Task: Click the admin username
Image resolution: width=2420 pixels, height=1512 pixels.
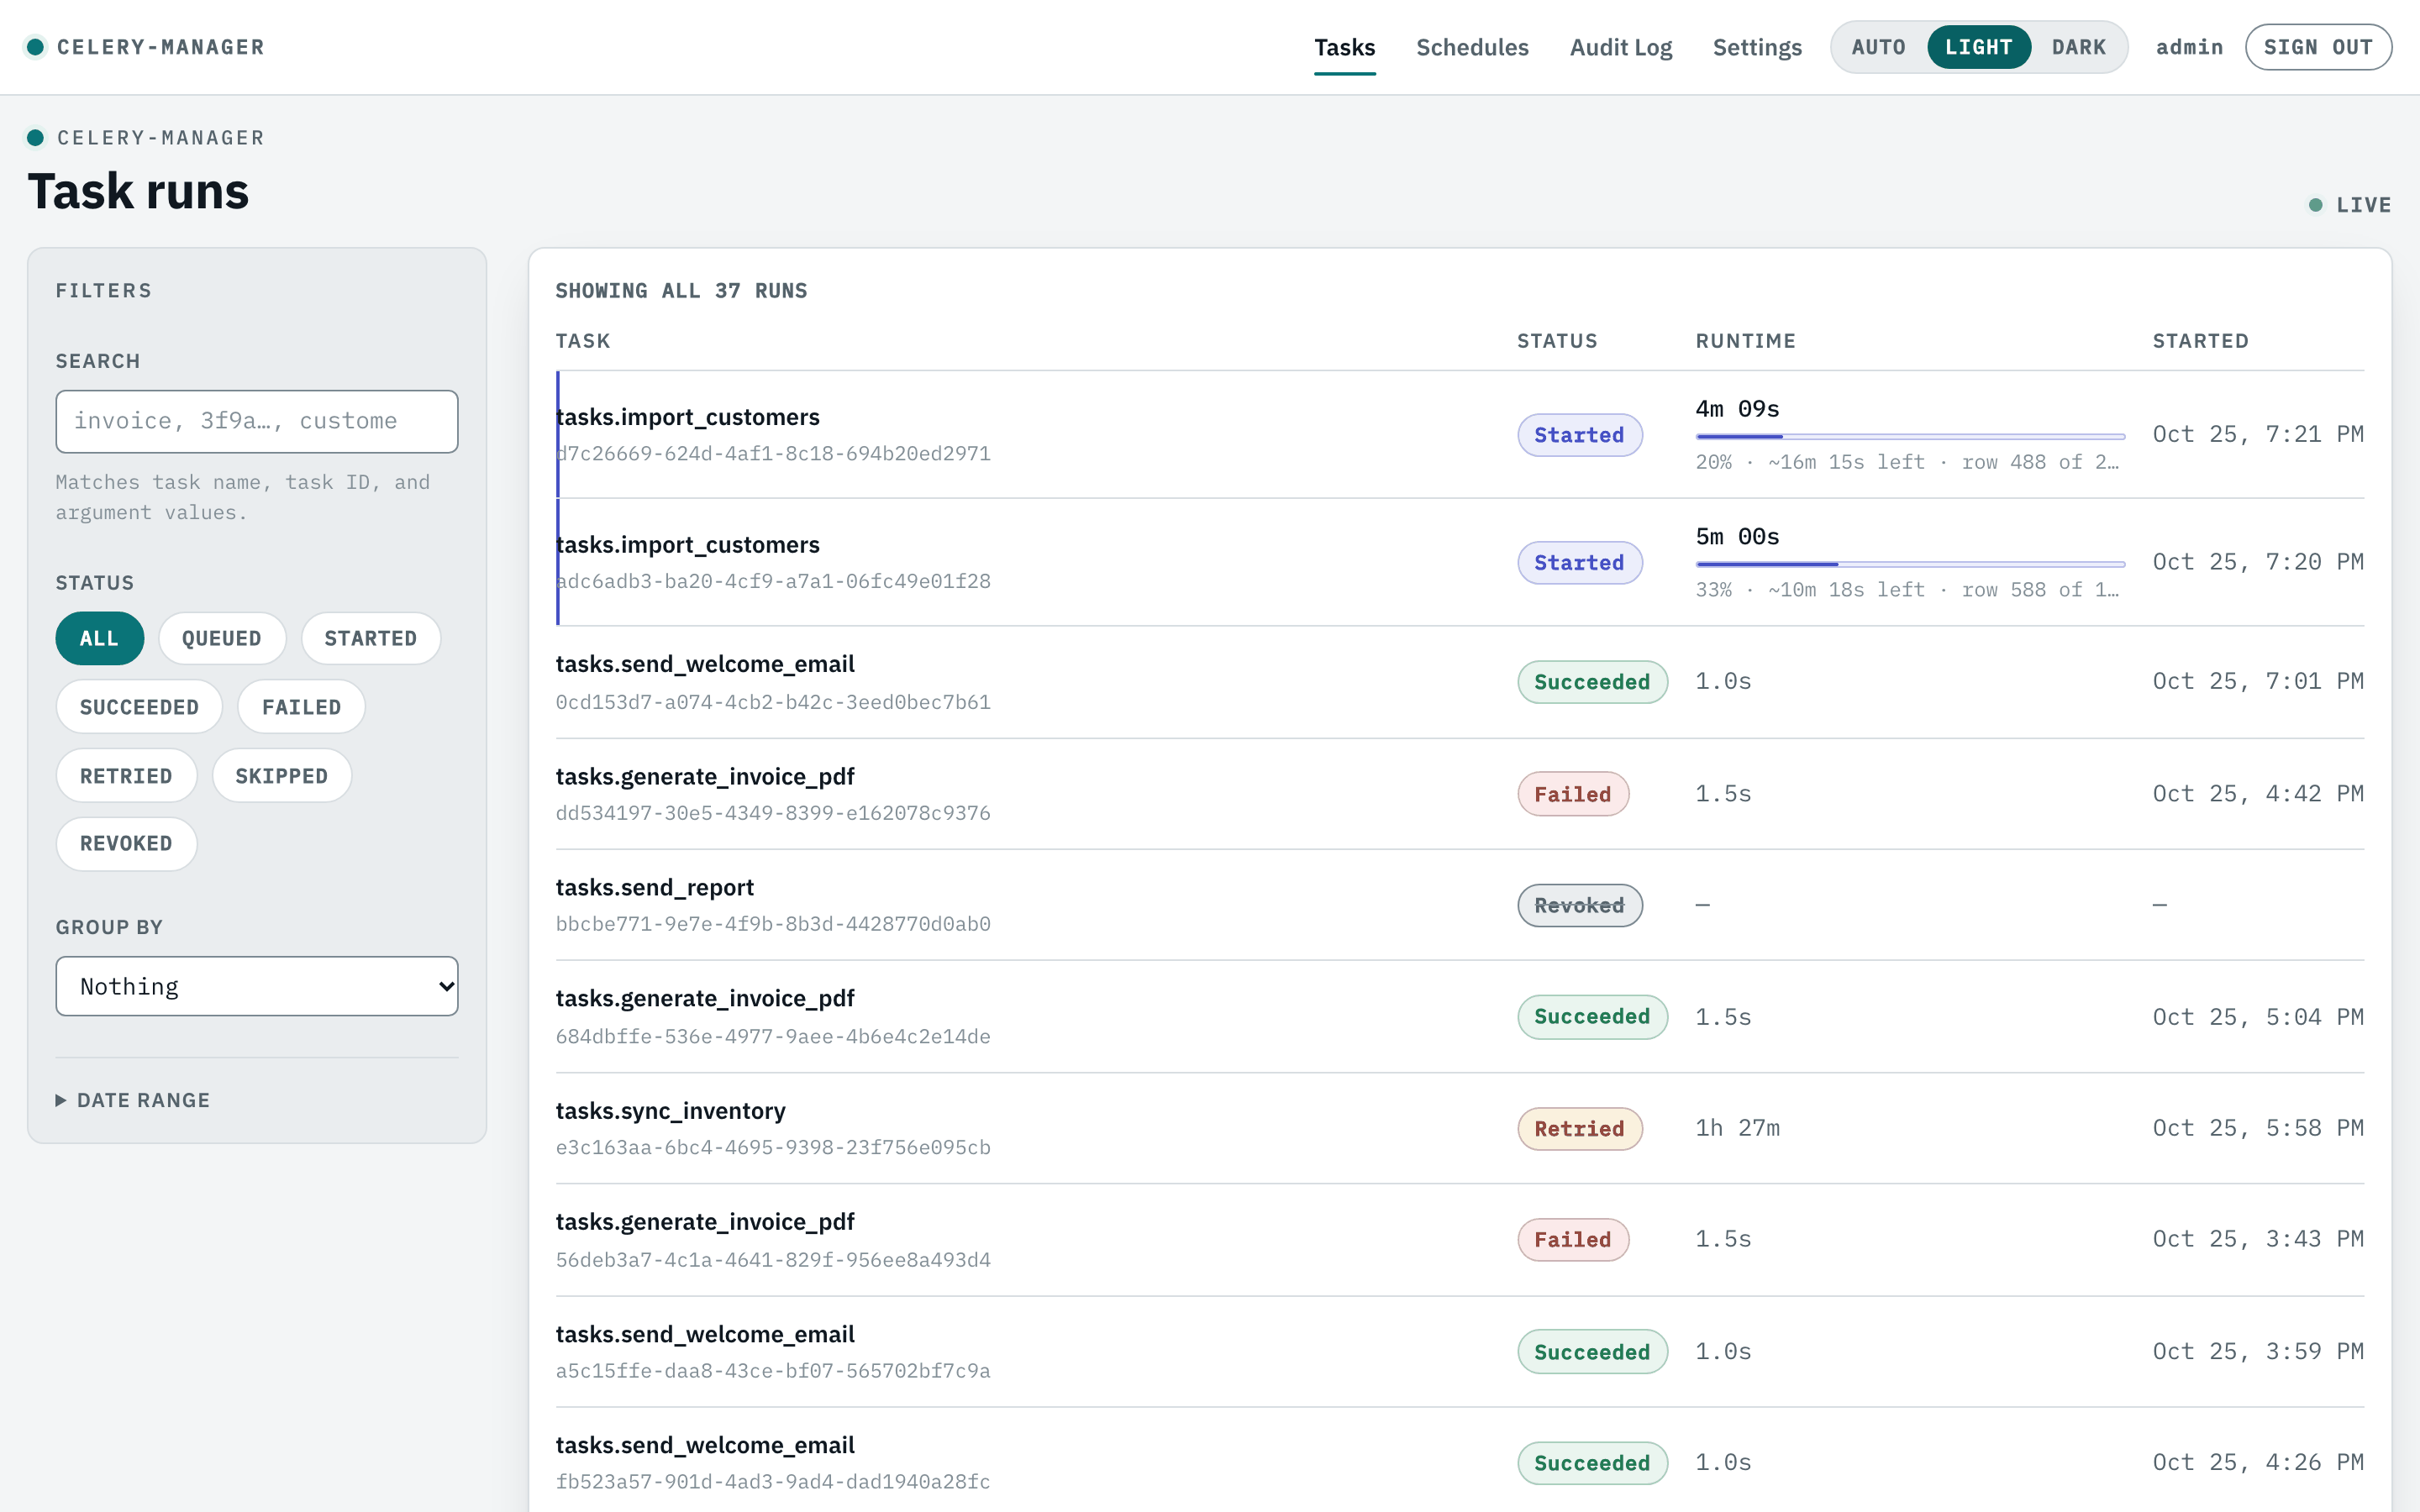Action: (2189, 47)
